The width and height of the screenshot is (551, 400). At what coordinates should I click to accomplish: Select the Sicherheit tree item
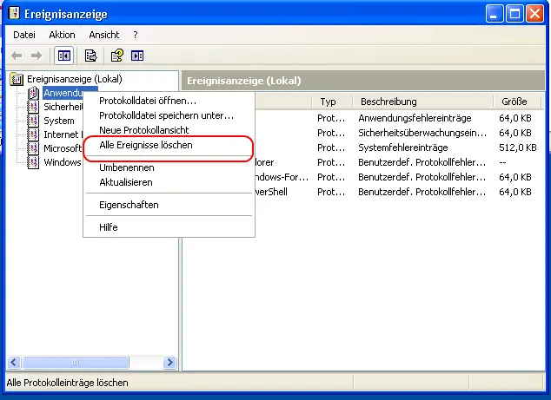(63, 107)
